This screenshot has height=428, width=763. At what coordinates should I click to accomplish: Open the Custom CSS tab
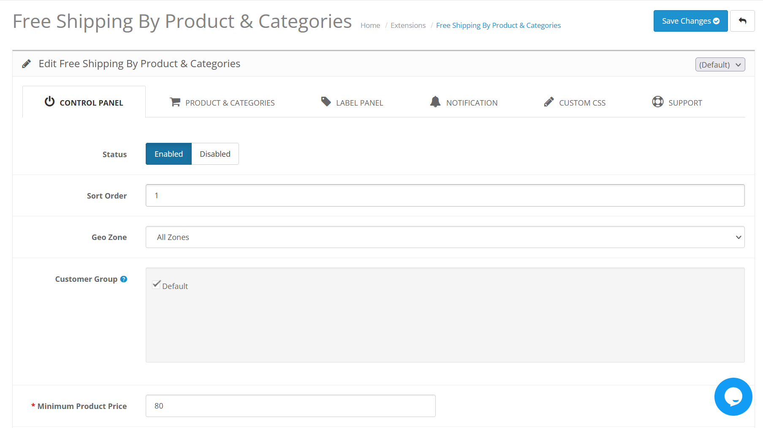(575, 102)
